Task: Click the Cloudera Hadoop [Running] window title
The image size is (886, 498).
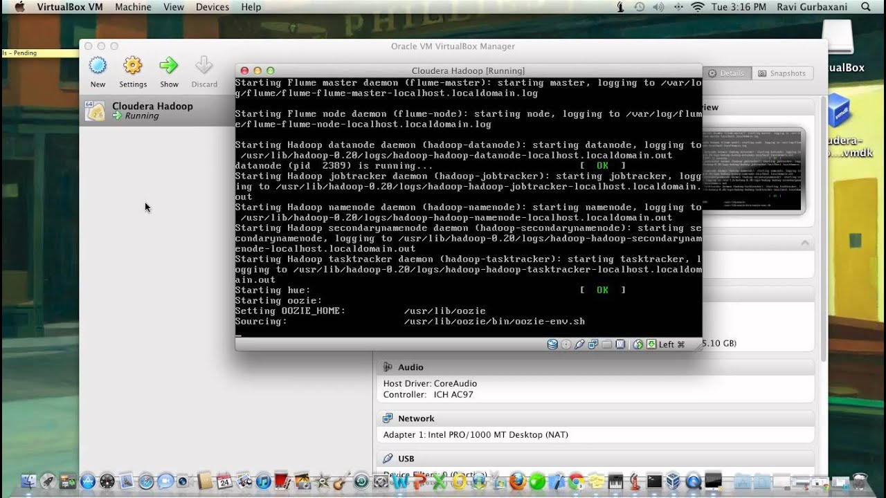Action: click(468, 71)
